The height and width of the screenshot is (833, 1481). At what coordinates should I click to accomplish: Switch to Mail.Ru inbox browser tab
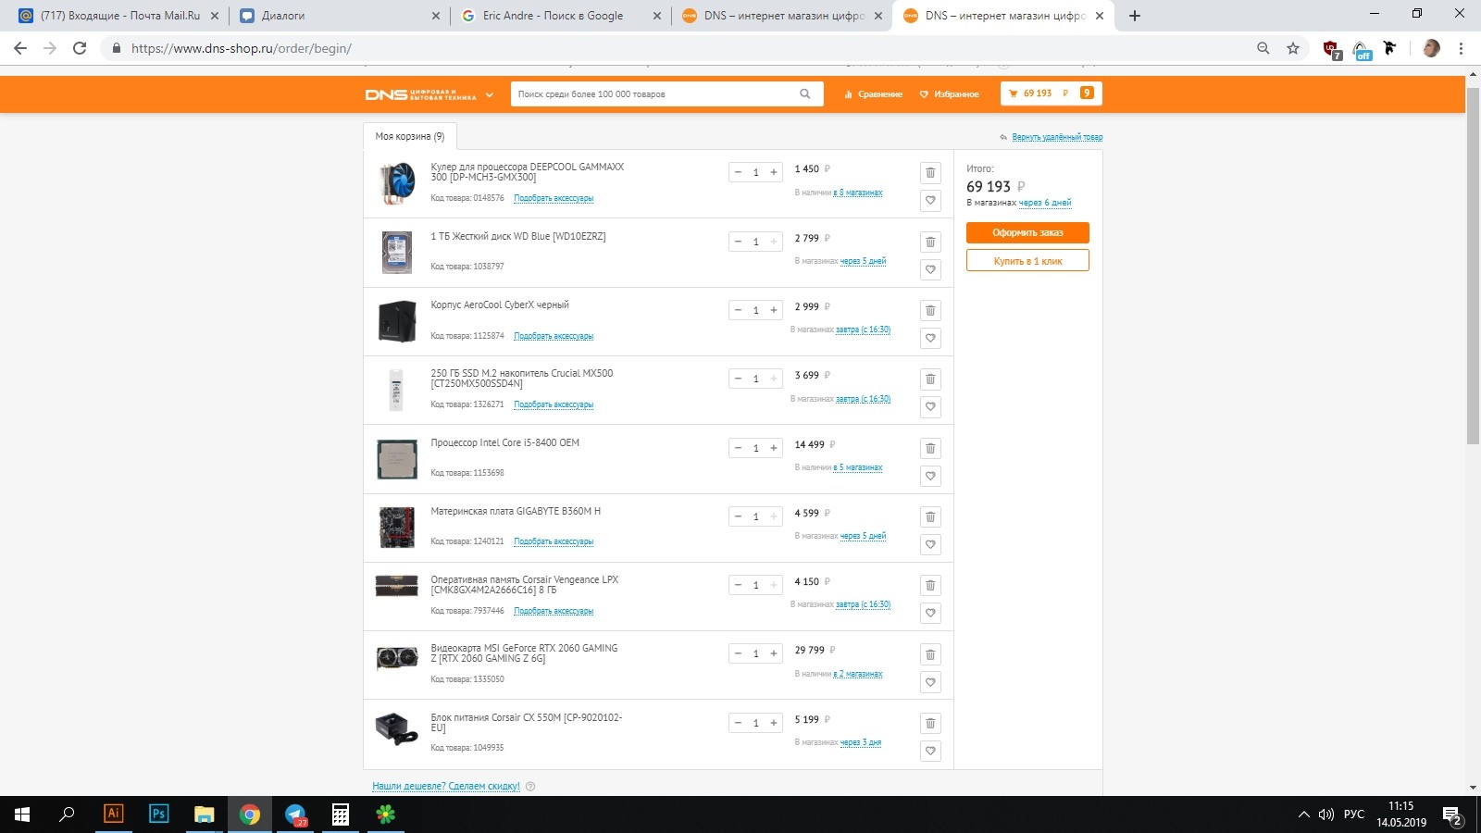point(118,16)
